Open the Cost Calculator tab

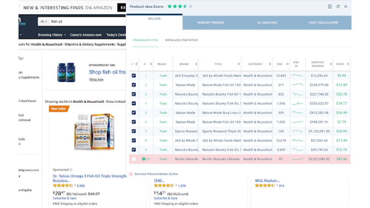pyautogui.click(x=323, y=23)
